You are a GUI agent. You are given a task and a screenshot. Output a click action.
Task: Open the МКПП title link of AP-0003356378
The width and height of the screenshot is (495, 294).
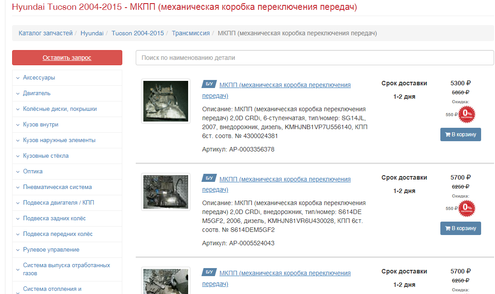(276, 90)
